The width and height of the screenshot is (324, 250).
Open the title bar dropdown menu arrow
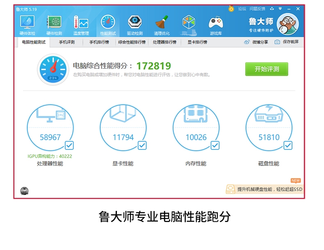(280, 9)
